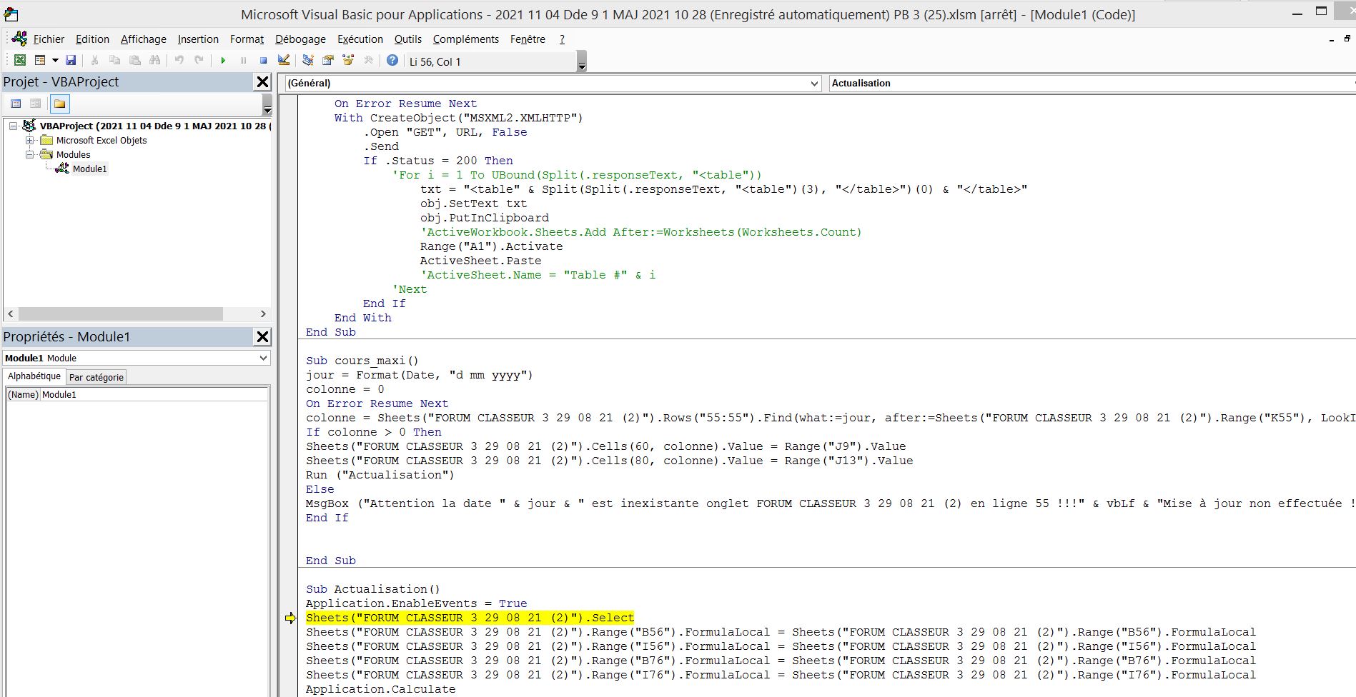Toggle folders view in Project panel
This screenshot has height=697, width=1356.
(x=60, y=104)
